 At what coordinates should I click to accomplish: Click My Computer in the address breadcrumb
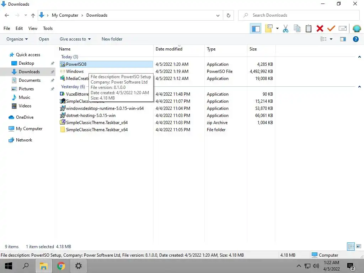[x=65, y=15]
